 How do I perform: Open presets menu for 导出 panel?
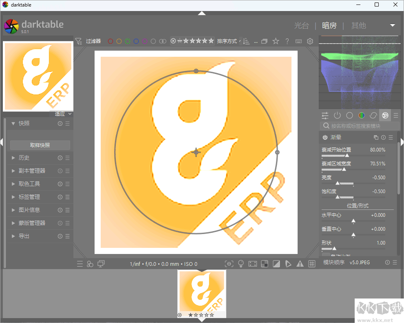68,236
